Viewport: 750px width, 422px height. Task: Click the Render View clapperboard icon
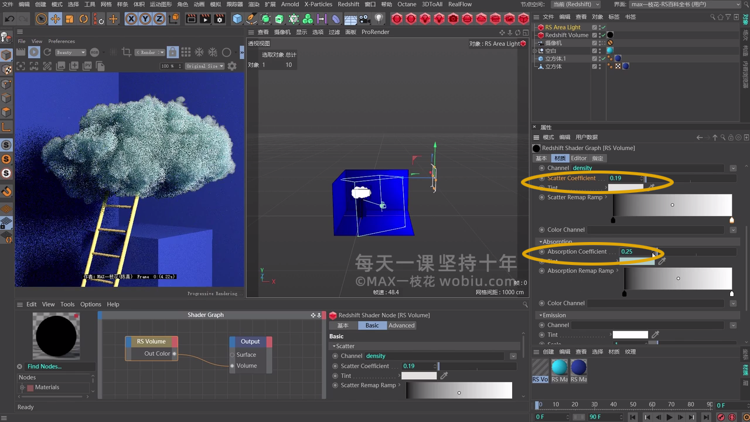191,19
